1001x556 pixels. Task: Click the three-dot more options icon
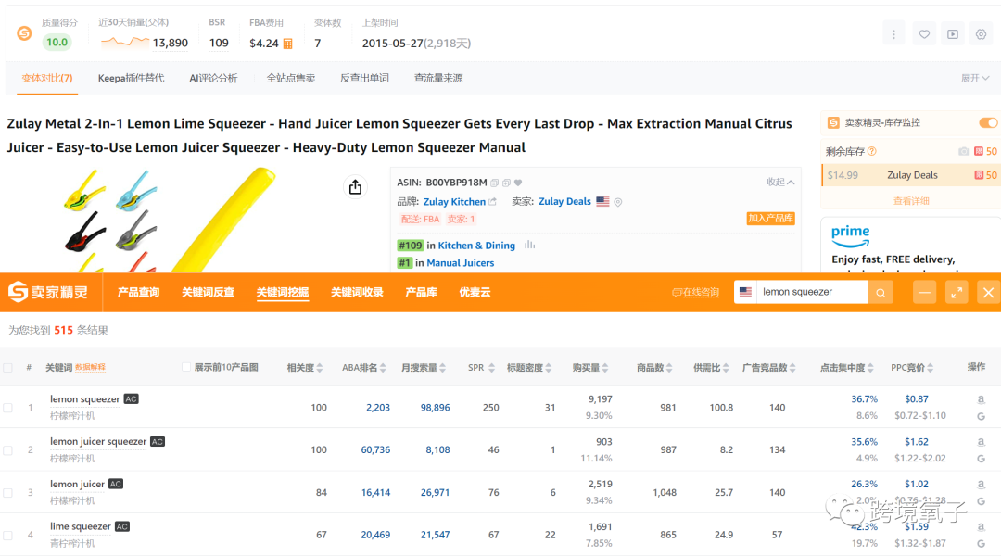[x=893, y=34]
